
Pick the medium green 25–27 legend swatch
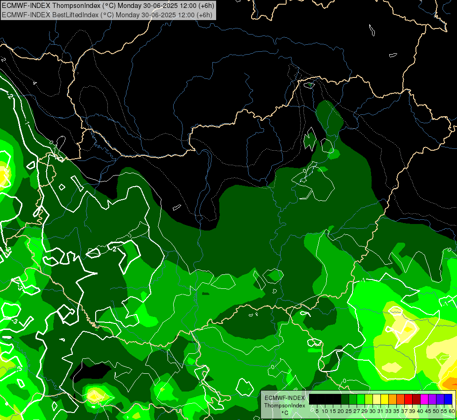click(x=353, y=399)
